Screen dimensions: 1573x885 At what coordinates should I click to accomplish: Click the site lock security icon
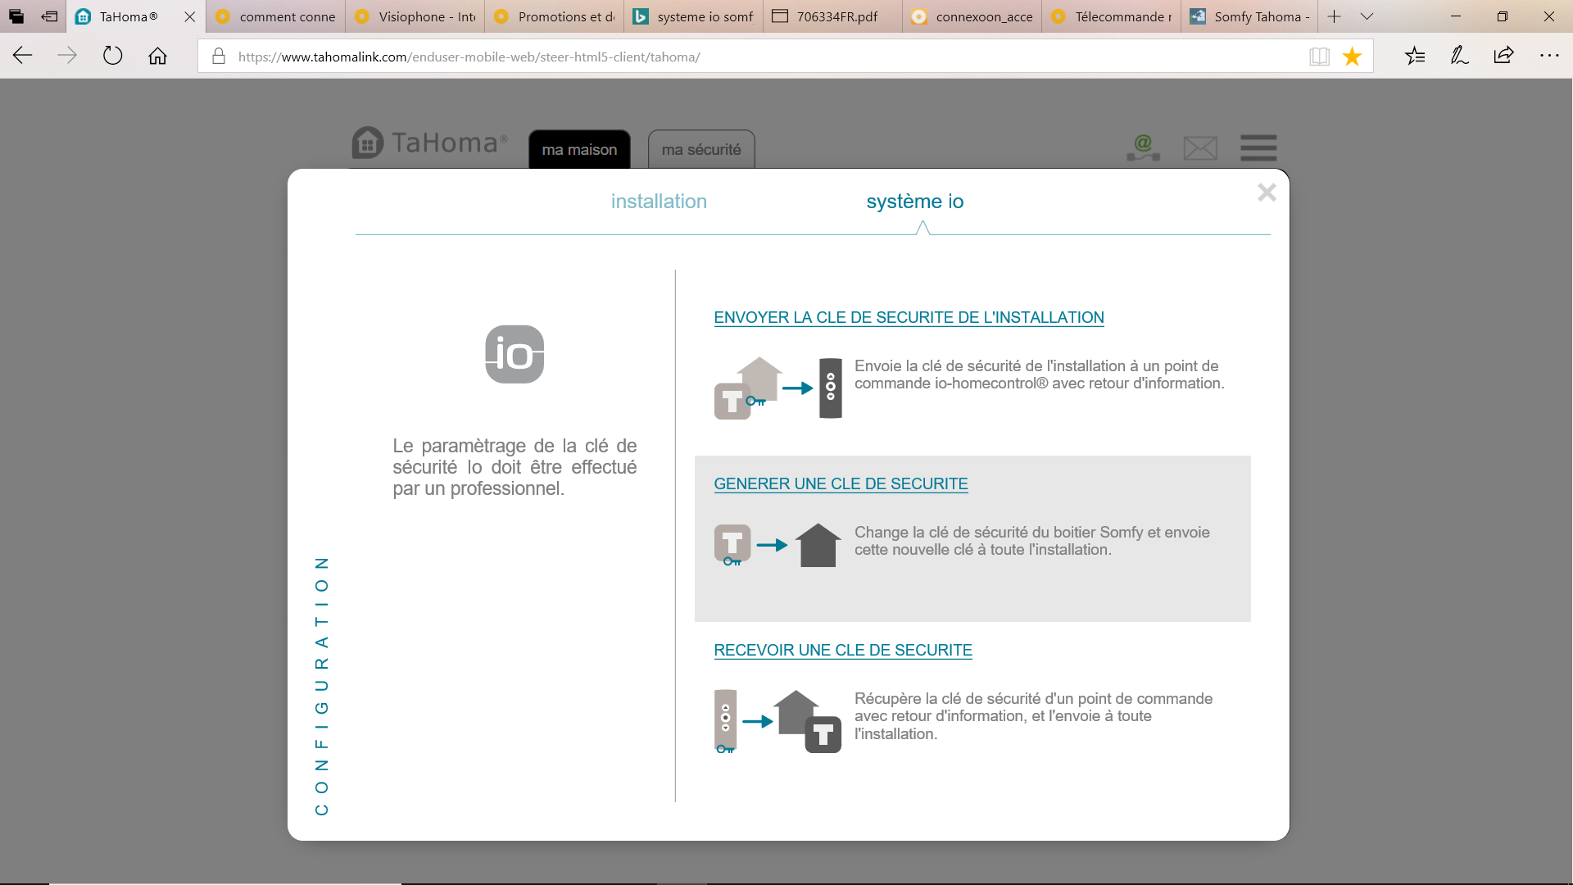pos(218,57)
